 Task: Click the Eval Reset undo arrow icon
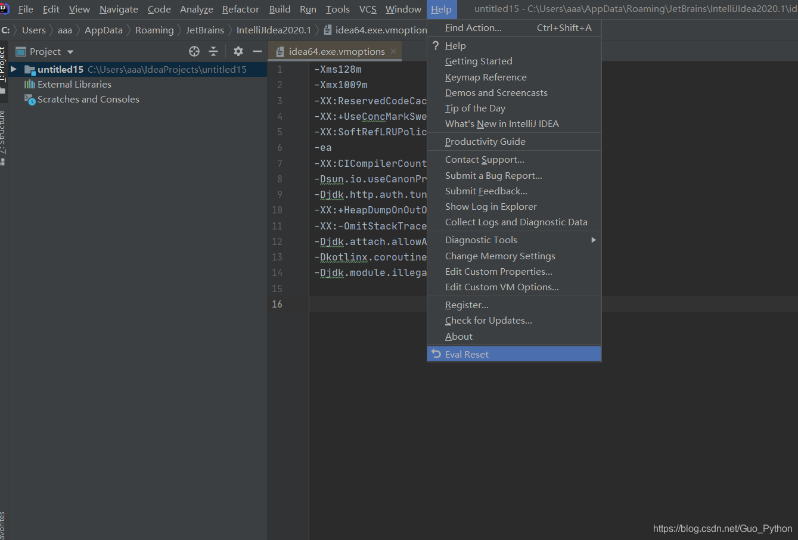[x=436, y=354]
